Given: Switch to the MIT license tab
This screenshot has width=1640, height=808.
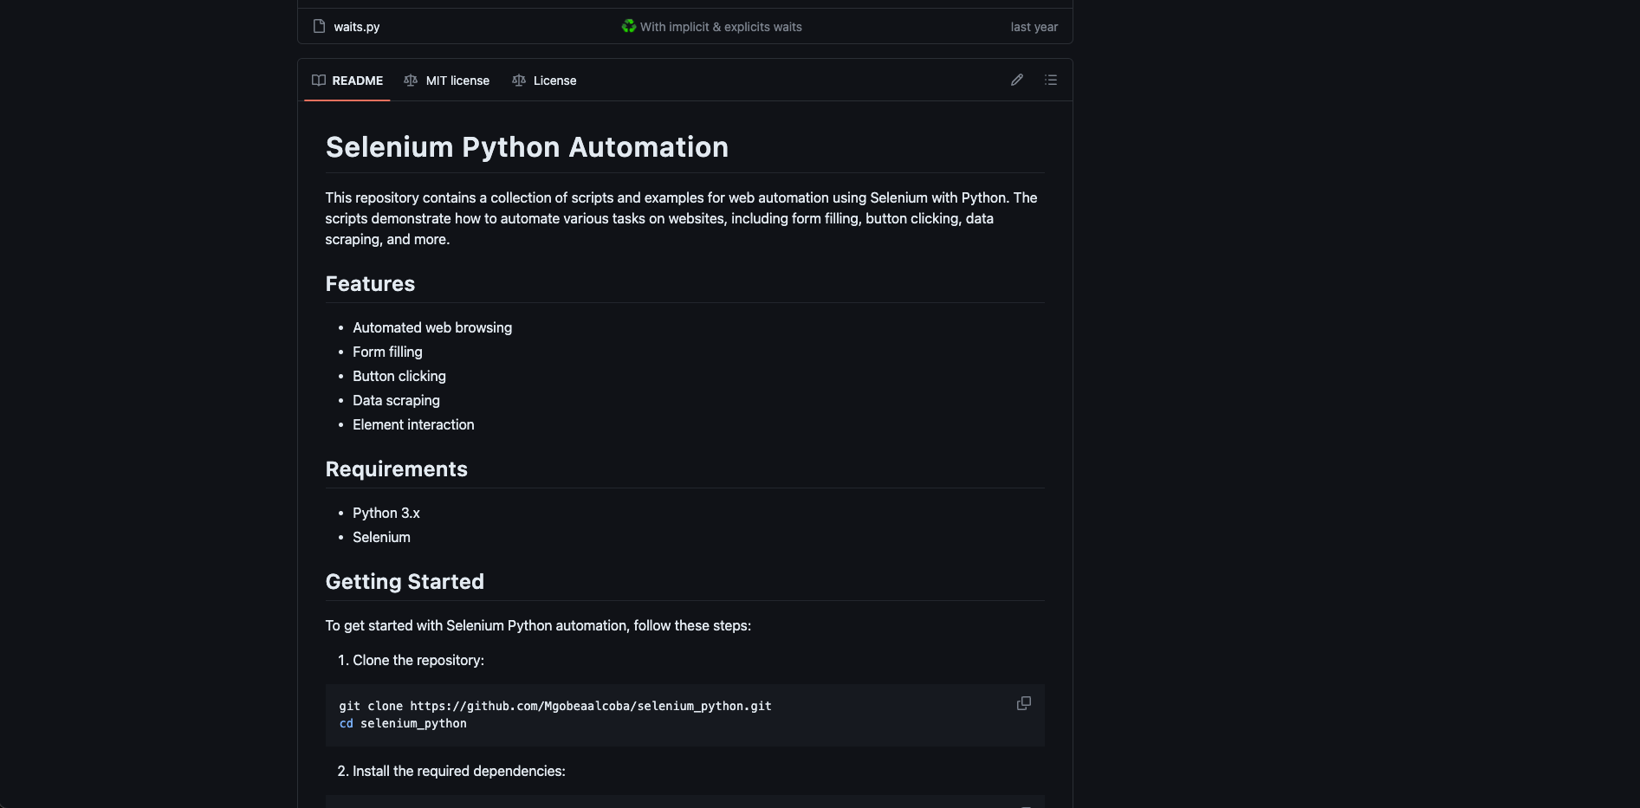Looking at the screenshot, I should tap(447, 81).
